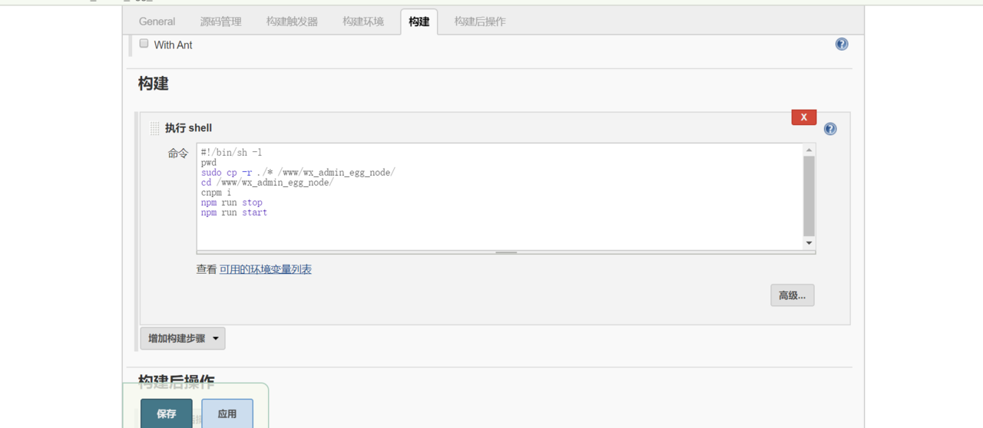Switch to the 源码管理 tab
Screen dimensions: 983x428
(x=220, y=21)
